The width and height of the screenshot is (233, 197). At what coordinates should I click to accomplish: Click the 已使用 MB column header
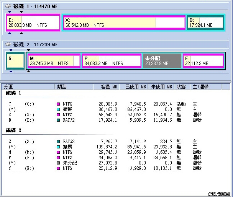[134, 86]
